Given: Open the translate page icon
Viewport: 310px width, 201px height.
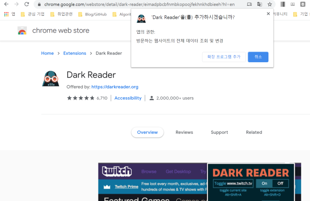Looking at the screenshot, I should [x=260, y=4].
